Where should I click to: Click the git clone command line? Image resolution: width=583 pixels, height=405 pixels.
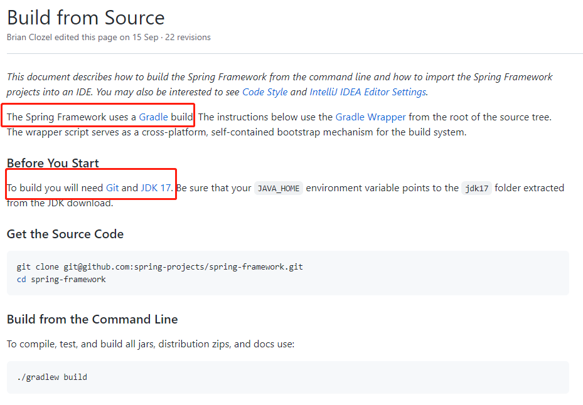(x=160, y=267)
